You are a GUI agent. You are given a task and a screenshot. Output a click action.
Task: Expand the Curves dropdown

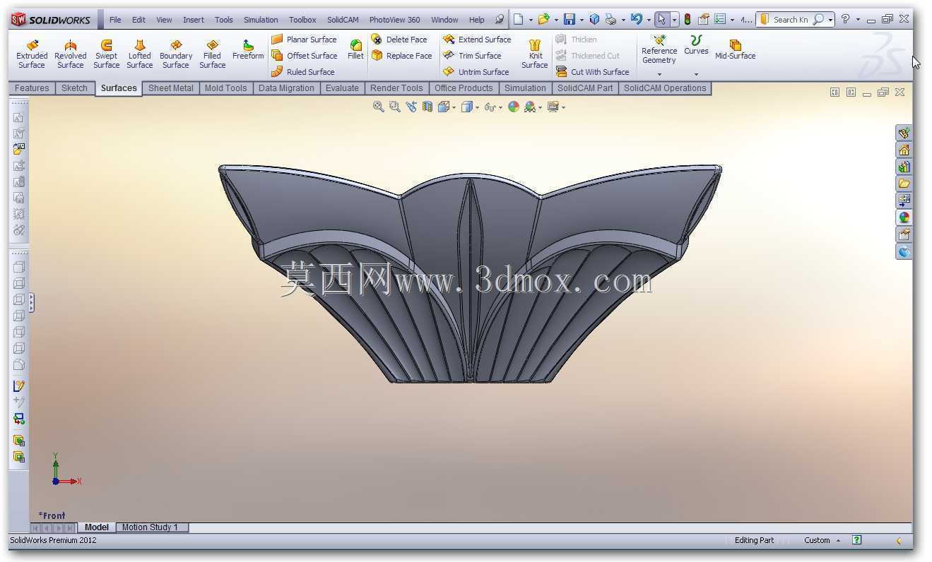pyautogui.click(x=696, y=74)
